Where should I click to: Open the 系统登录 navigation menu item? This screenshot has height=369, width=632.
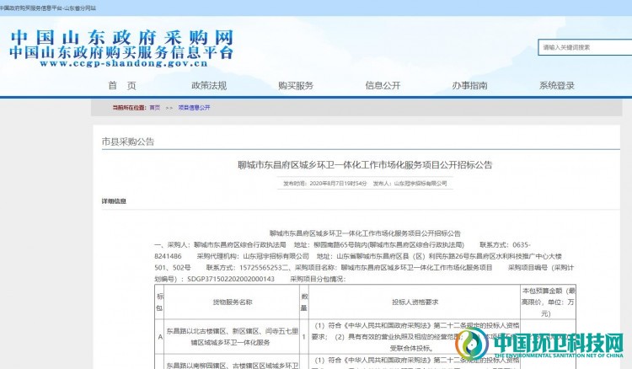tap(557, 85)
